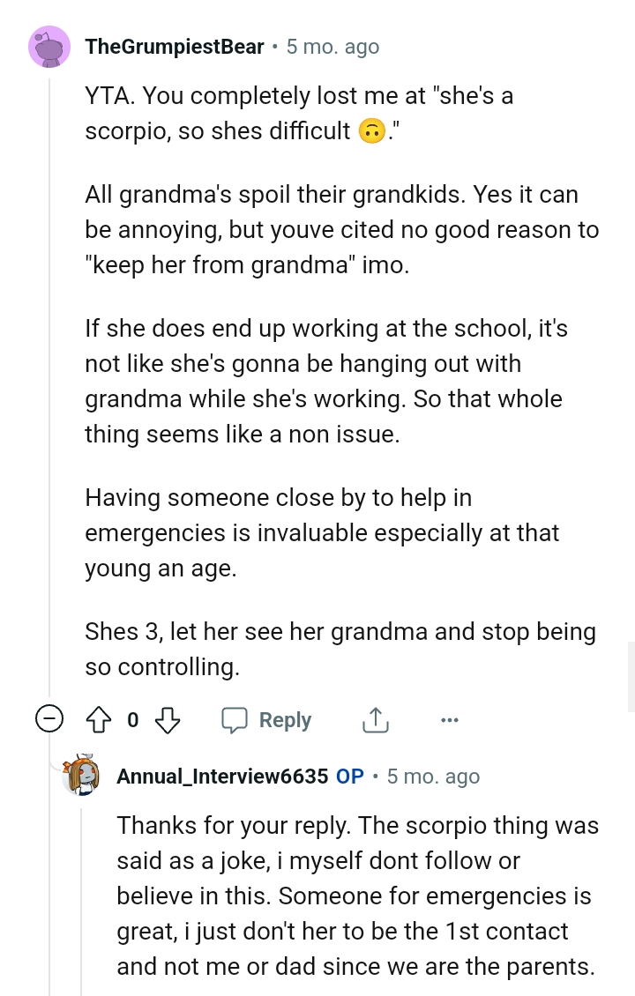Open Annual_Interview6635's profile from the username

222,777
